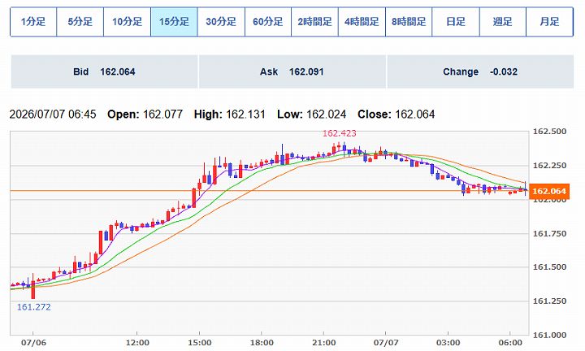The width and height of the screenshot is (585, 351).
Task: Click the active 15分足 tab
Action: tap(174, 22)
